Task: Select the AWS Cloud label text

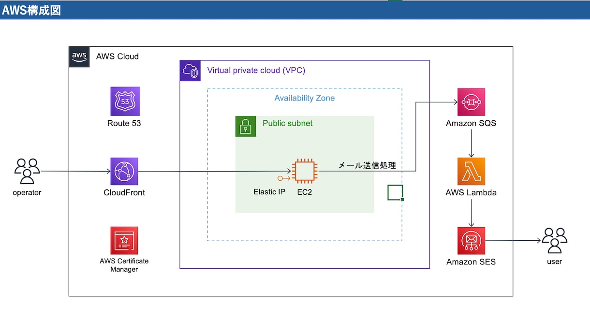Action: [118, 57]
